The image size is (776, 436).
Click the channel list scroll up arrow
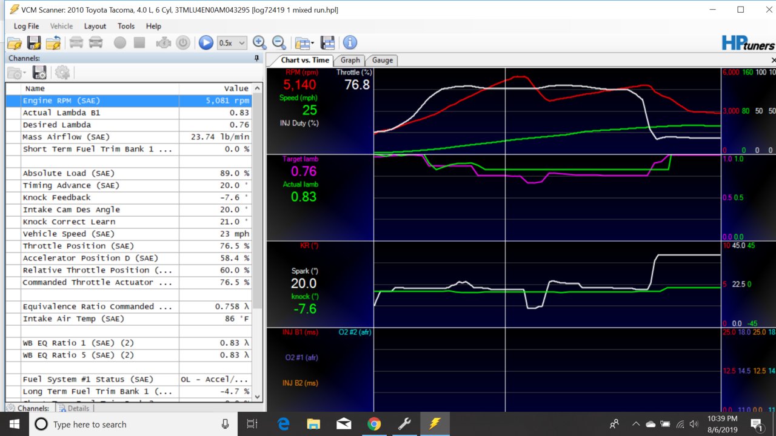[257, 88]
